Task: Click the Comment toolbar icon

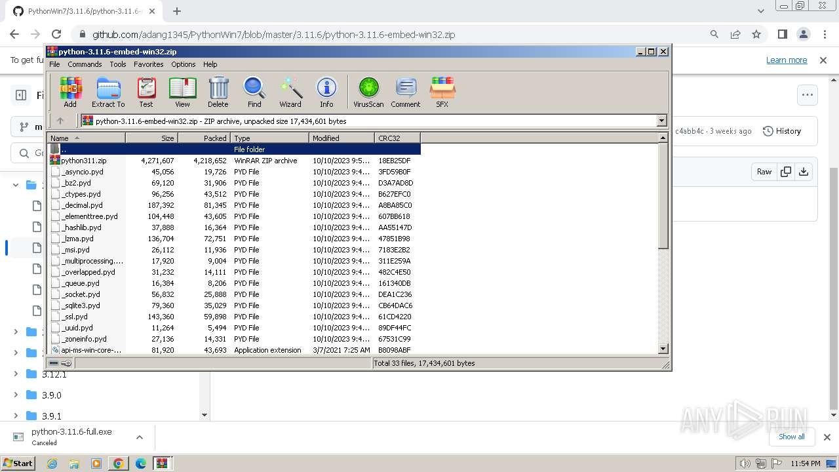Action: click(x=406, y=92)
